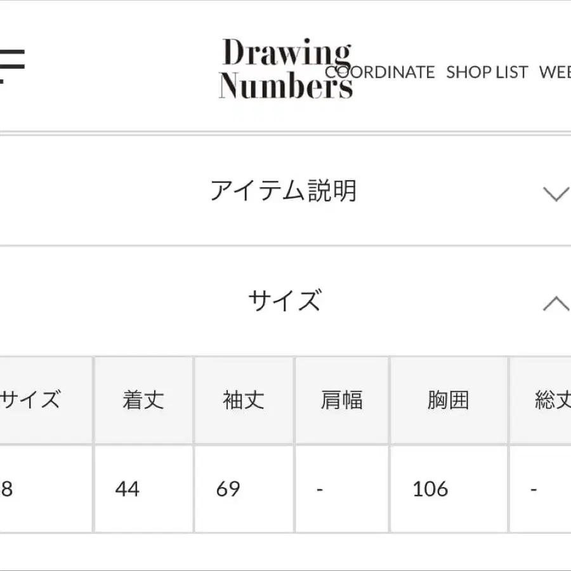Select the 袖丈 column header

click(x=244, y=400)
